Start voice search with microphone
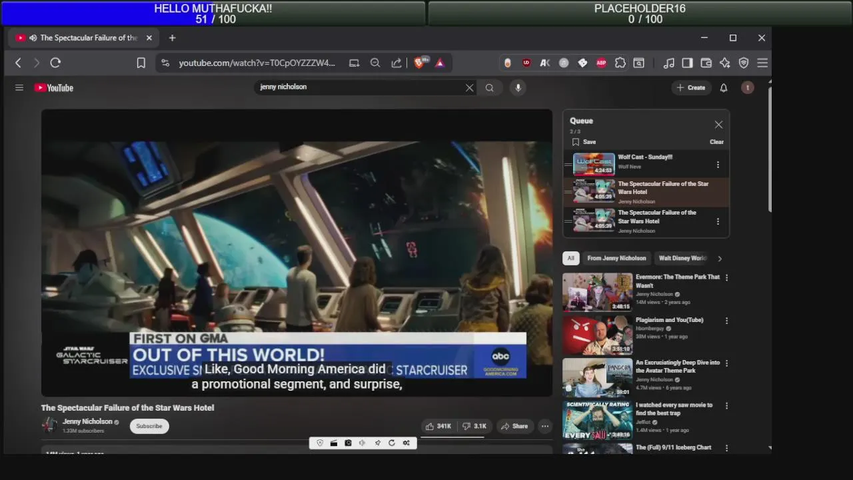Screen dimensions: 853x480 click(518, 87)
